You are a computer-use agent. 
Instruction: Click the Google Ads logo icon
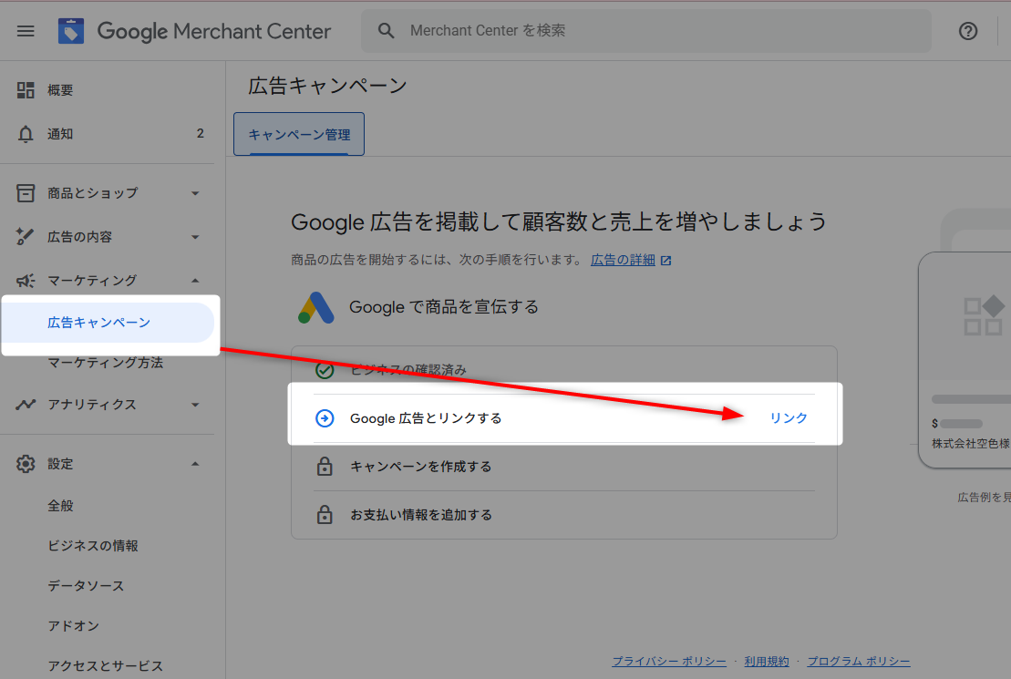(x=316, y=307)
